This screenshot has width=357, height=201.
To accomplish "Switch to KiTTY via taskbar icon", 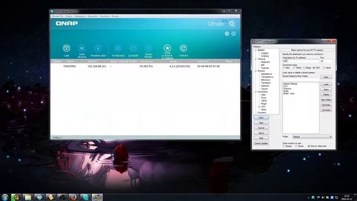I will [97, 197].
